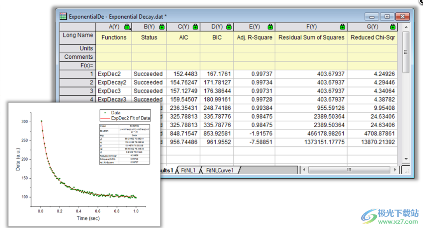Click the BIC value 961.9552
The width and height of the screenshot is (423, 228).
[217, 142]
